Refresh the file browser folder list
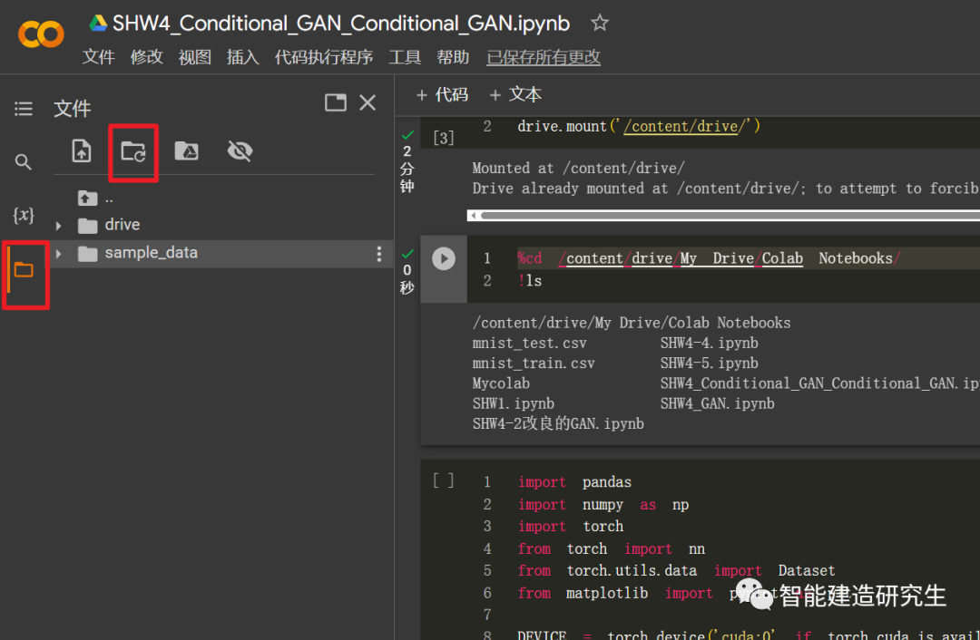Screen dimensions: 980x640 133,151
